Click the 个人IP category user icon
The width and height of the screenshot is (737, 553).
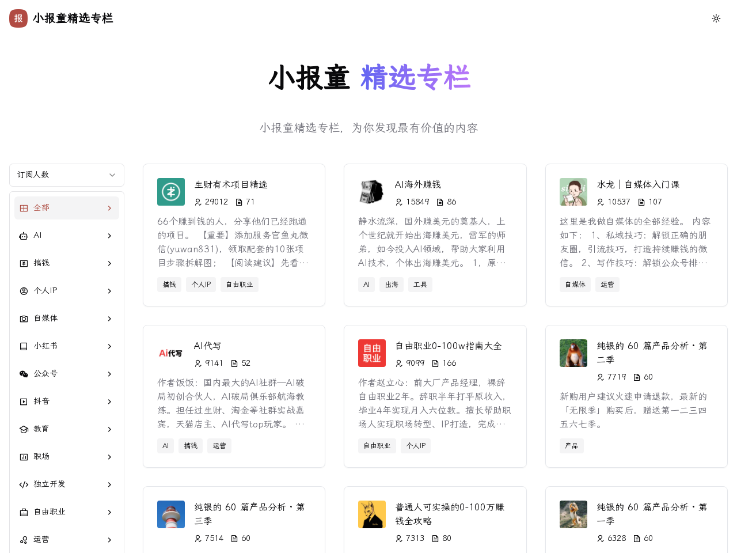pyautogui.click(x=24, y=291)
